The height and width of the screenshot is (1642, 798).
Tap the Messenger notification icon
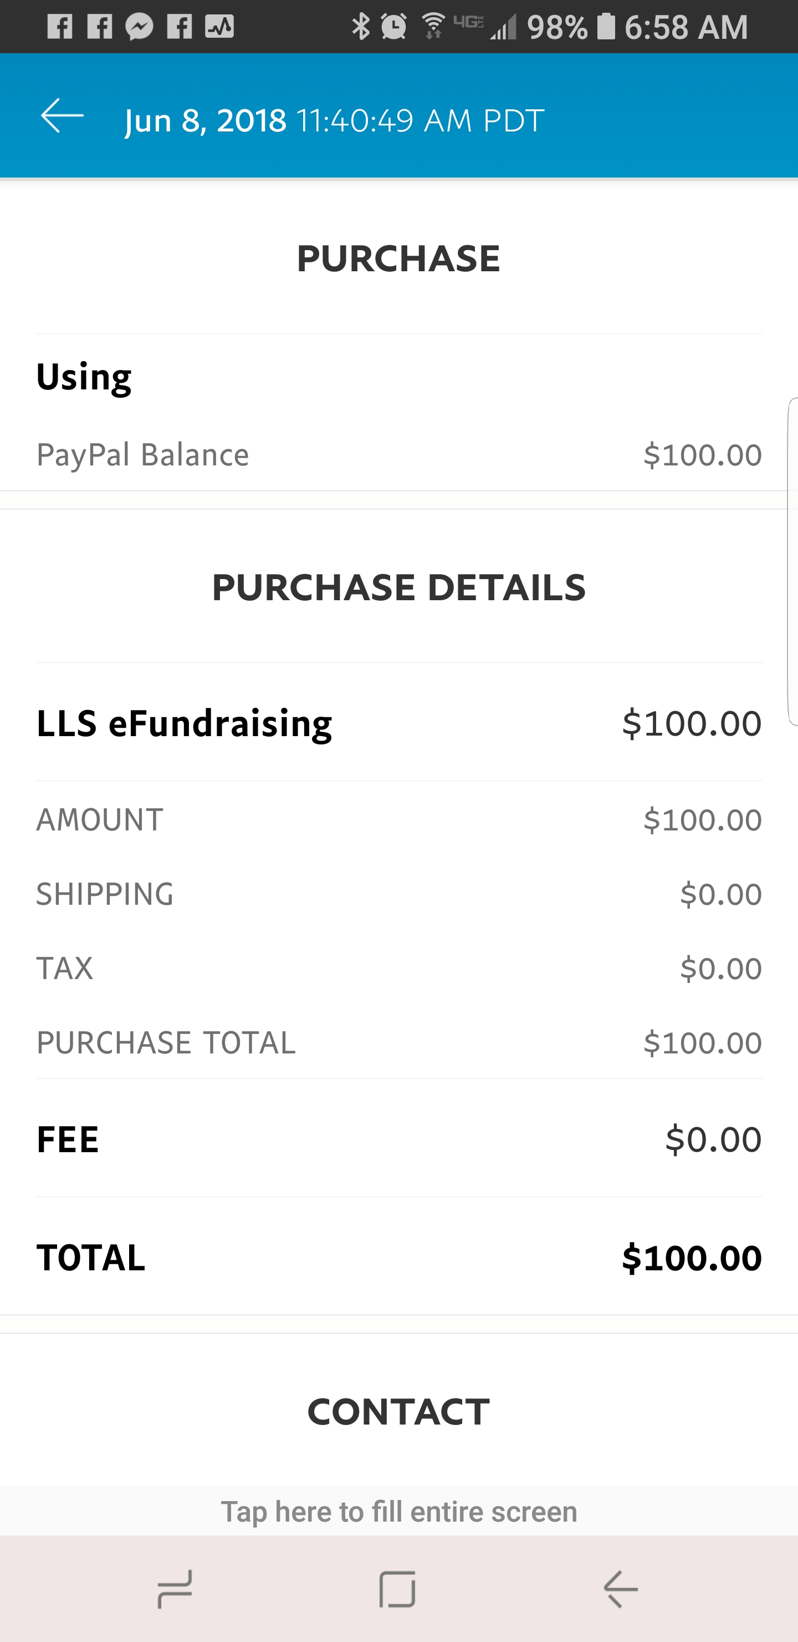click(140, 27)
